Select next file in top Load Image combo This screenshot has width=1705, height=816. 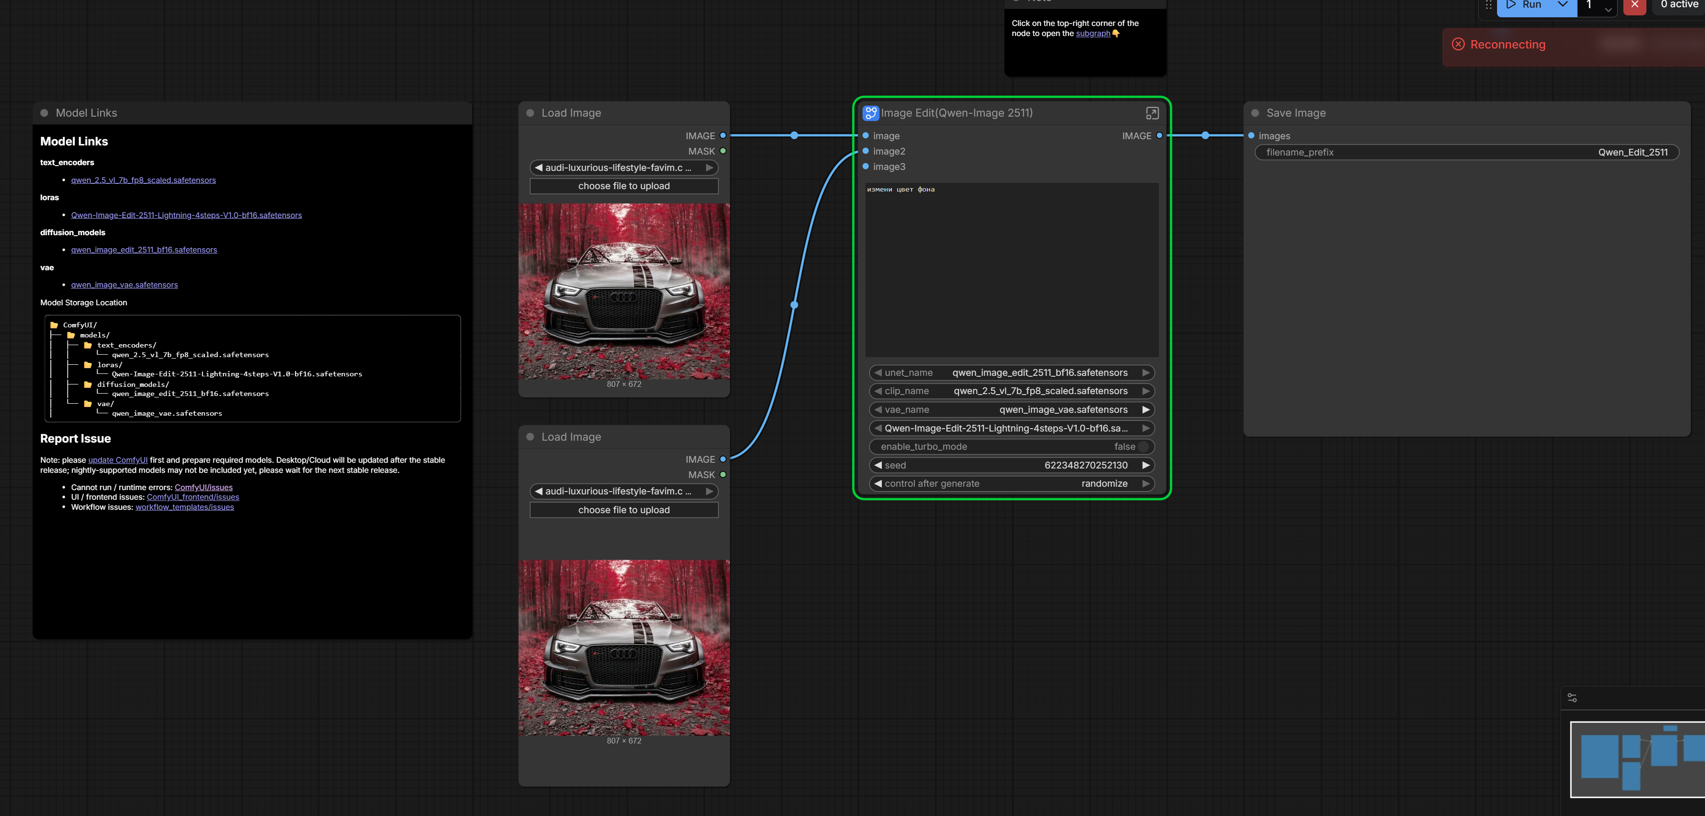[x=709, y=168]
